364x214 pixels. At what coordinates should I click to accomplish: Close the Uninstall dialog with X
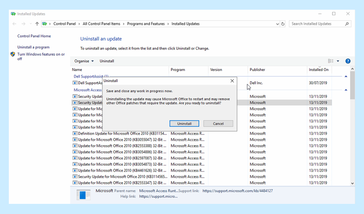[x=232, y=81]
